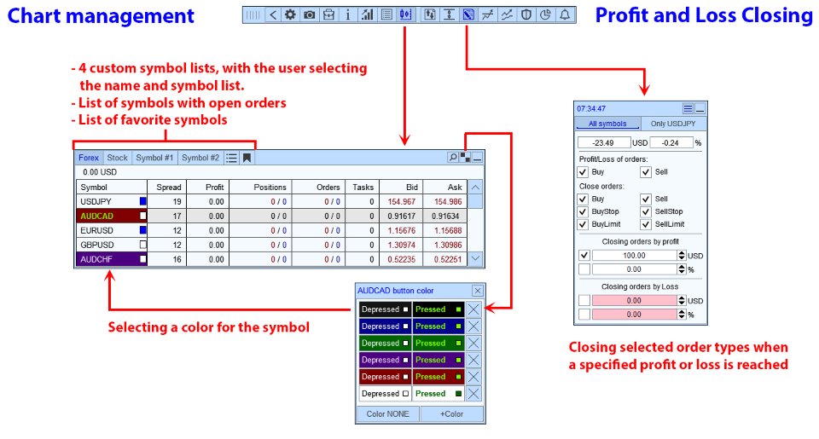819x439 pixels.
Task: Show symbols with open orders list icon
Action: 231,158
